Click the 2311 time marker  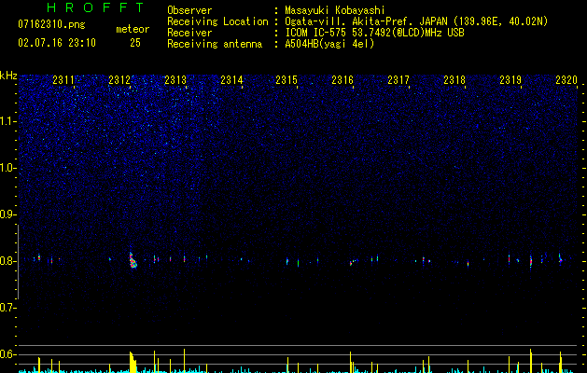pyautogui.click(x=63, y=80)
